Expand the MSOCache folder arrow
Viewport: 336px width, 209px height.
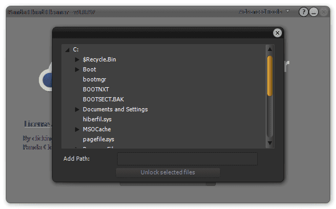pos(77,129)
